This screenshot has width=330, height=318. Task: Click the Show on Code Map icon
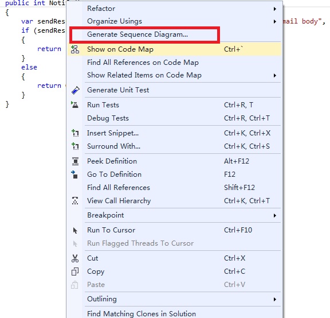pos(75,49)
